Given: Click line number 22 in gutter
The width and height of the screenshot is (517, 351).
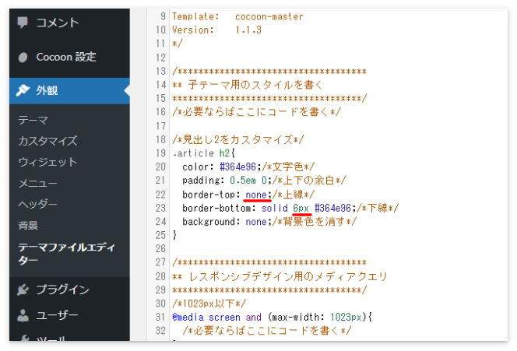Looking at the screenshot, I should (160, 195).
